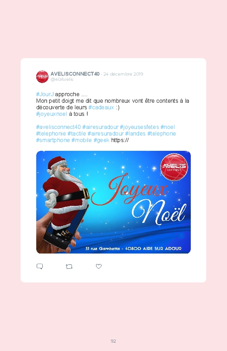This screenshot has height=351, width=227.
Task: Open the #landes hashtag
Action: pyautogui.click(x=135, y=134)
